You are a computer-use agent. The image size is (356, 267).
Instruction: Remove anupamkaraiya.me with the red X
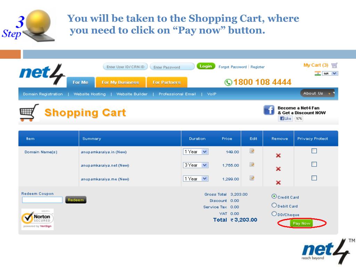(278, 183)
